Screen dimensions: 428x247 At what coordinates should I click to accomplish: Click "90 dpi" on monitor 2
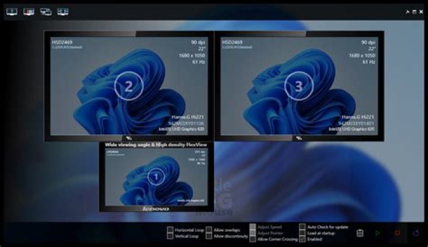pyautogui.click(x=198, y=42)
